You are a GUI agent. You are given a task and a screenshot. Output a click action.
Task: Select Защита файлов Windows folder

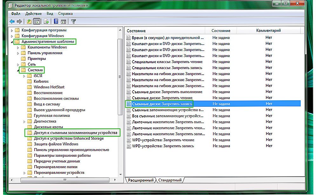coord(56,144)
